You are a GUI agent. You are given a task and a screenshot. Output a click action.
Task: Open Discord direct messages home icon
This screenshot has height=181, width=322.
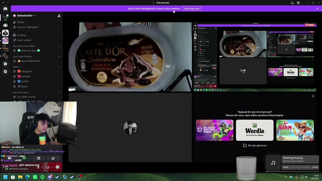tap(5, 9)
